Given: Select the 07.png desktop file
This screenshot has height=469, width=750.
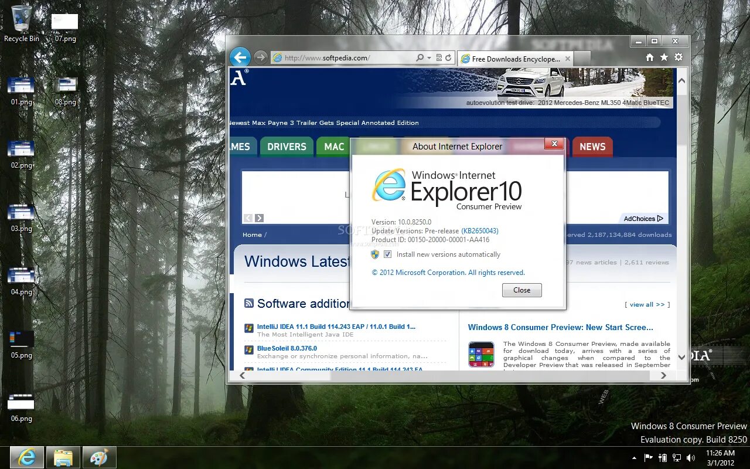Looking at the screenshot, I should 65,28.
